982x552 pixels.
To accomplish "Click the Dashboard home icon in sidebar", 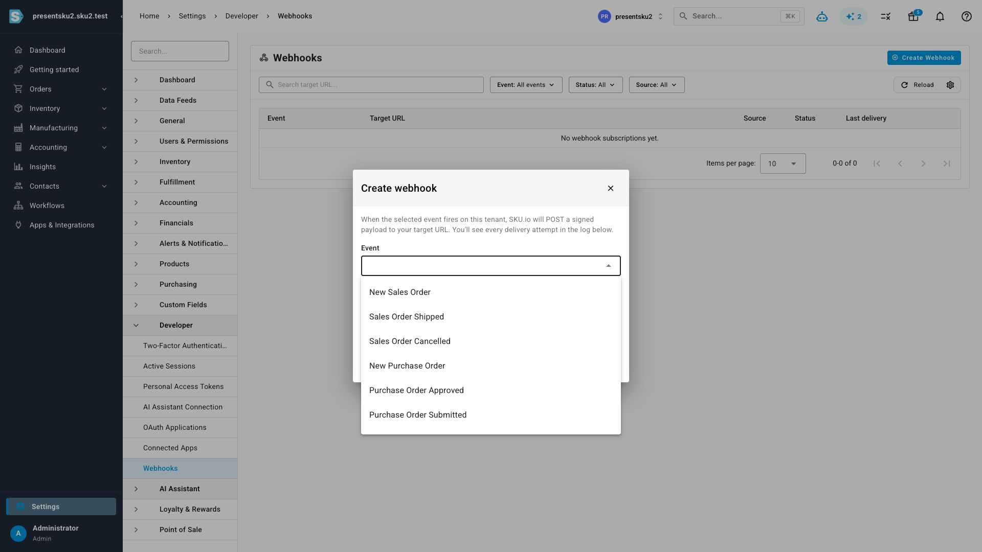I will 18,50.
